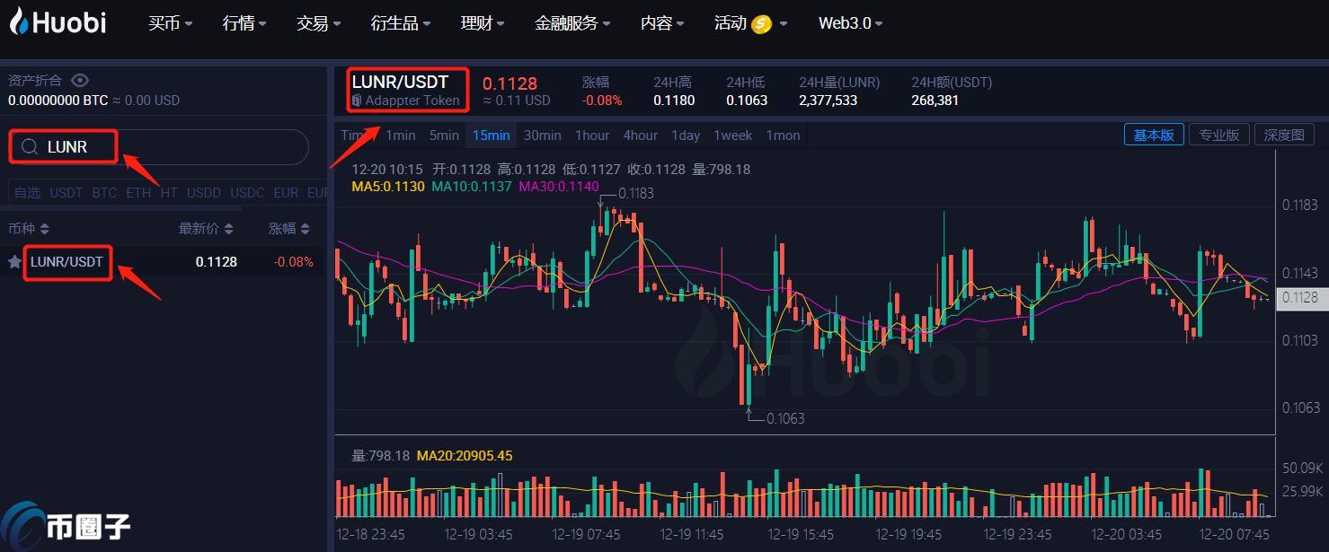Click the Adappter Token link
The width and height of the screenshot is (1329, 552).
point(412,101)
